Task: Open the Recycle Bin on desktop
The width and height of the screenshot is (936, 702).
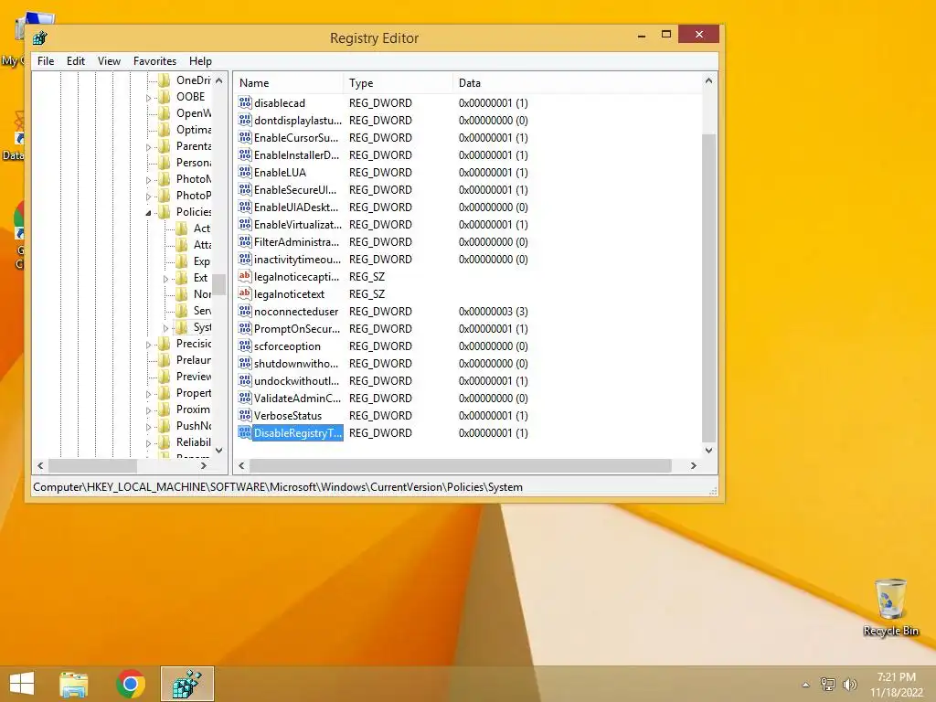Action: coord(890,607)
